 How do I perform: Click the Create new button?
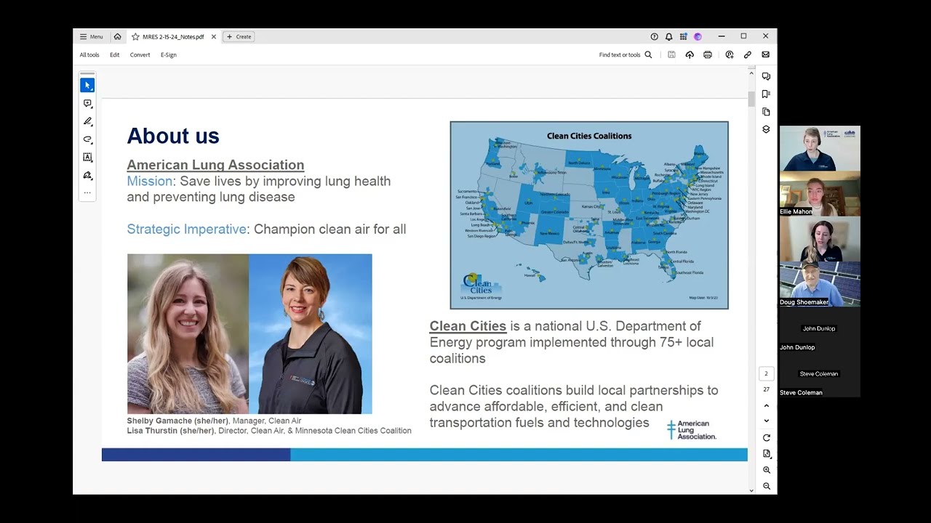click(x=239, y=36)
